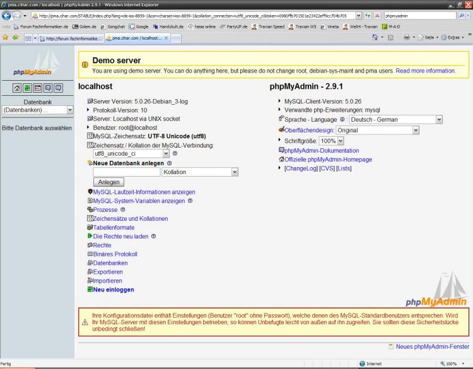
Task: Open the Exportieren link
Action: 108,271
